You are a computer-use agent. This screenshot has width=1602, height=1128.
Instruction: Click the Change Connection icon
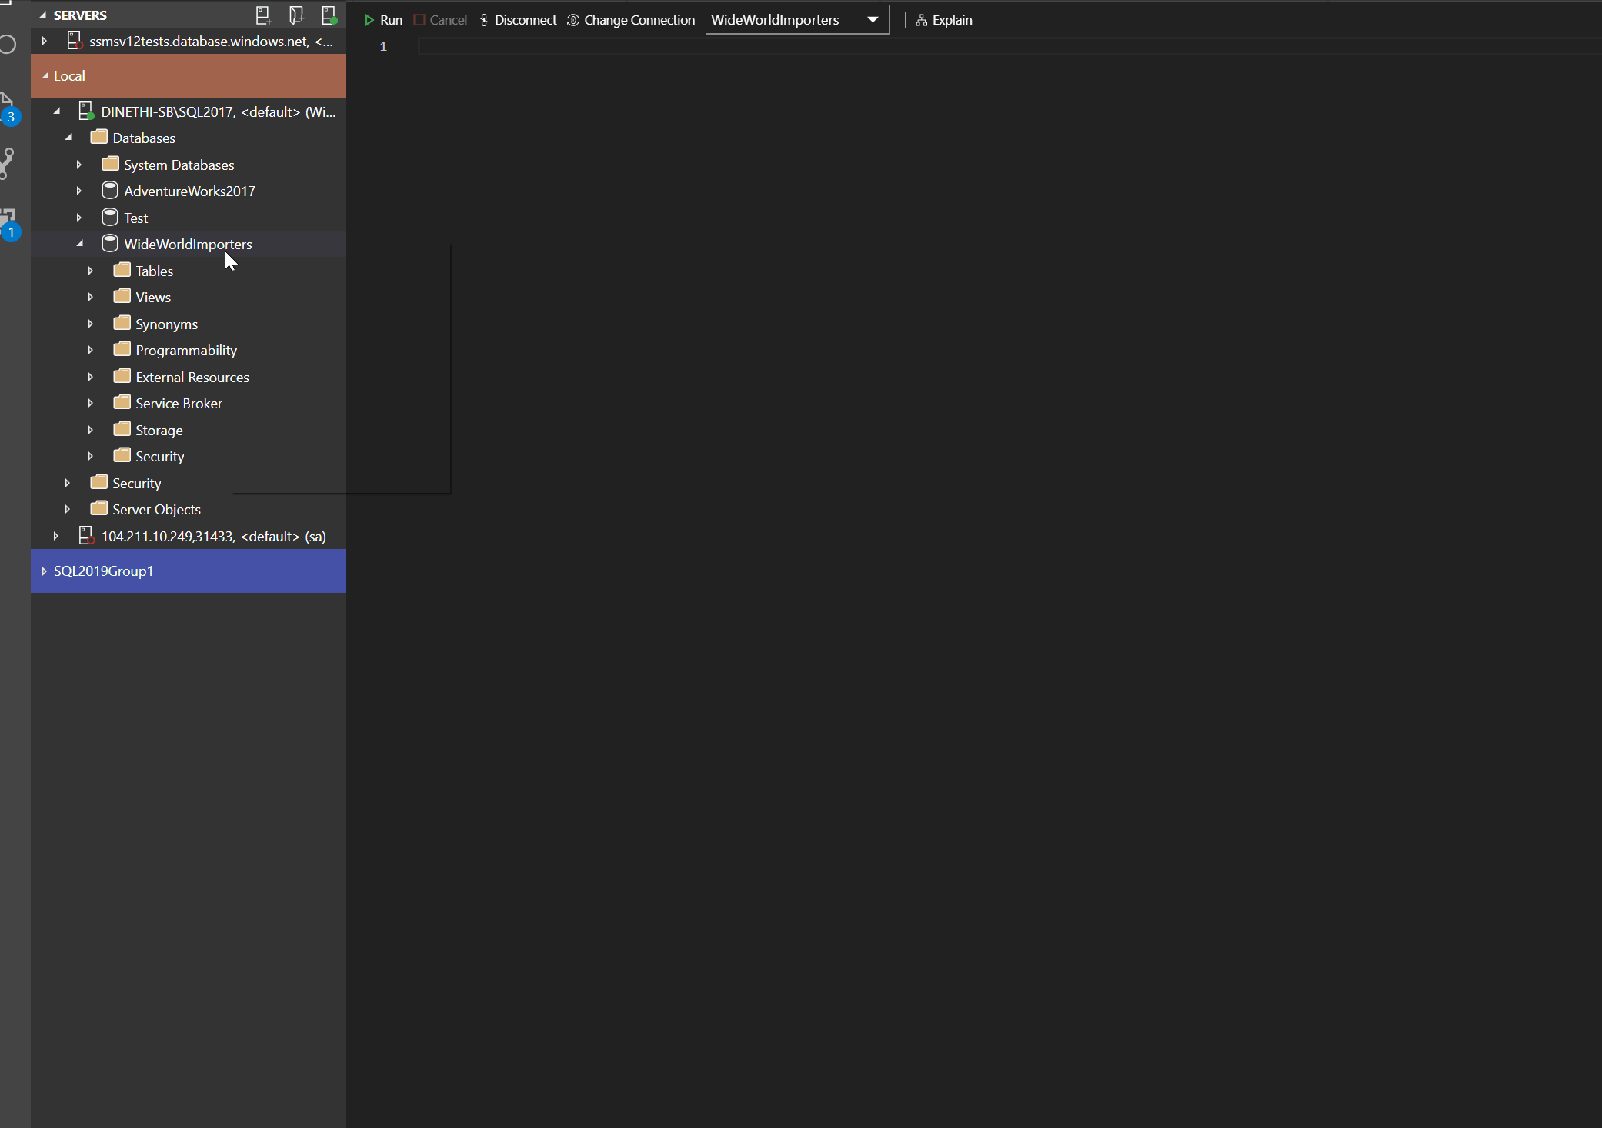[x=572, y=19]
